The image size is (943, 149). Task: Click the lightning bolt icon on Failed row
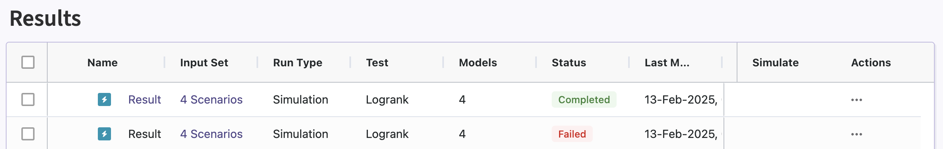104,134
